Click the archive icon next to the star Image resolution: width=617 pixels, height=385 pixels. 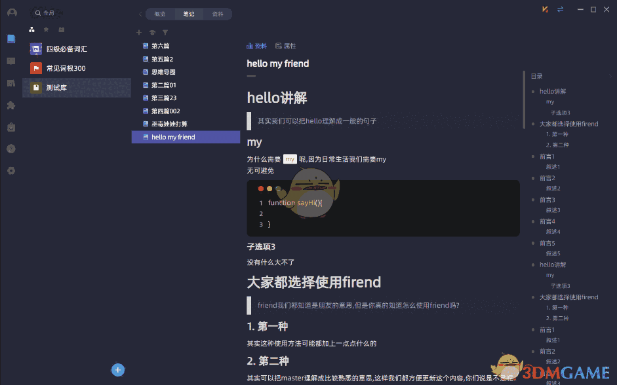point(61,29)
